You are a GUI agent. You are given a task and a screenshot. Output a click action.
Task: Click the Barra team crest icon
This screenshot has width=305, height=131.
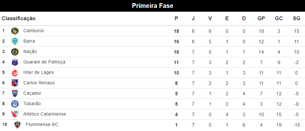15,41
